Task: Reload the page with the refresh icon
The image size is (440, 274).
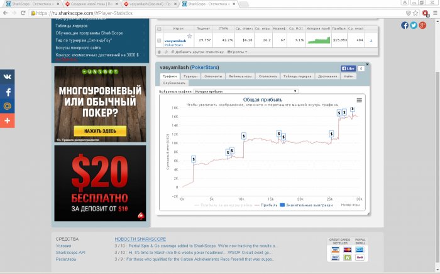Action: click(23, 13)
